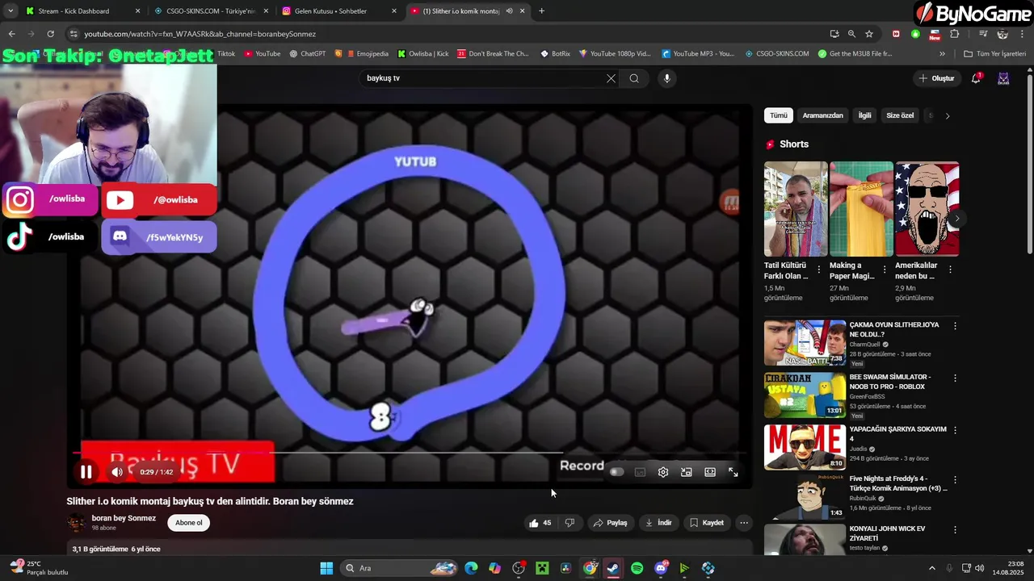This screenshot has height=581, width=1034.
Task: Open the channel avatar of boran bey Sonmez
Action: pos(76,523)
